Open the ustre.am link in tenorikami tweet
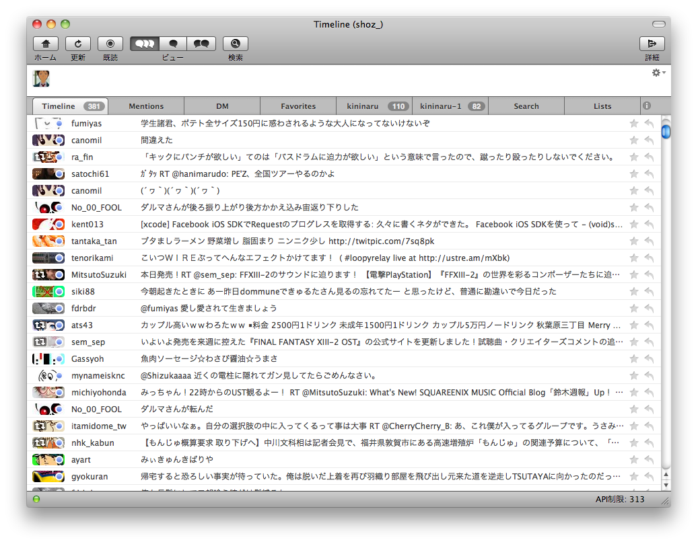This screenshot has width=698, height=544. click(x=463, y=258)
